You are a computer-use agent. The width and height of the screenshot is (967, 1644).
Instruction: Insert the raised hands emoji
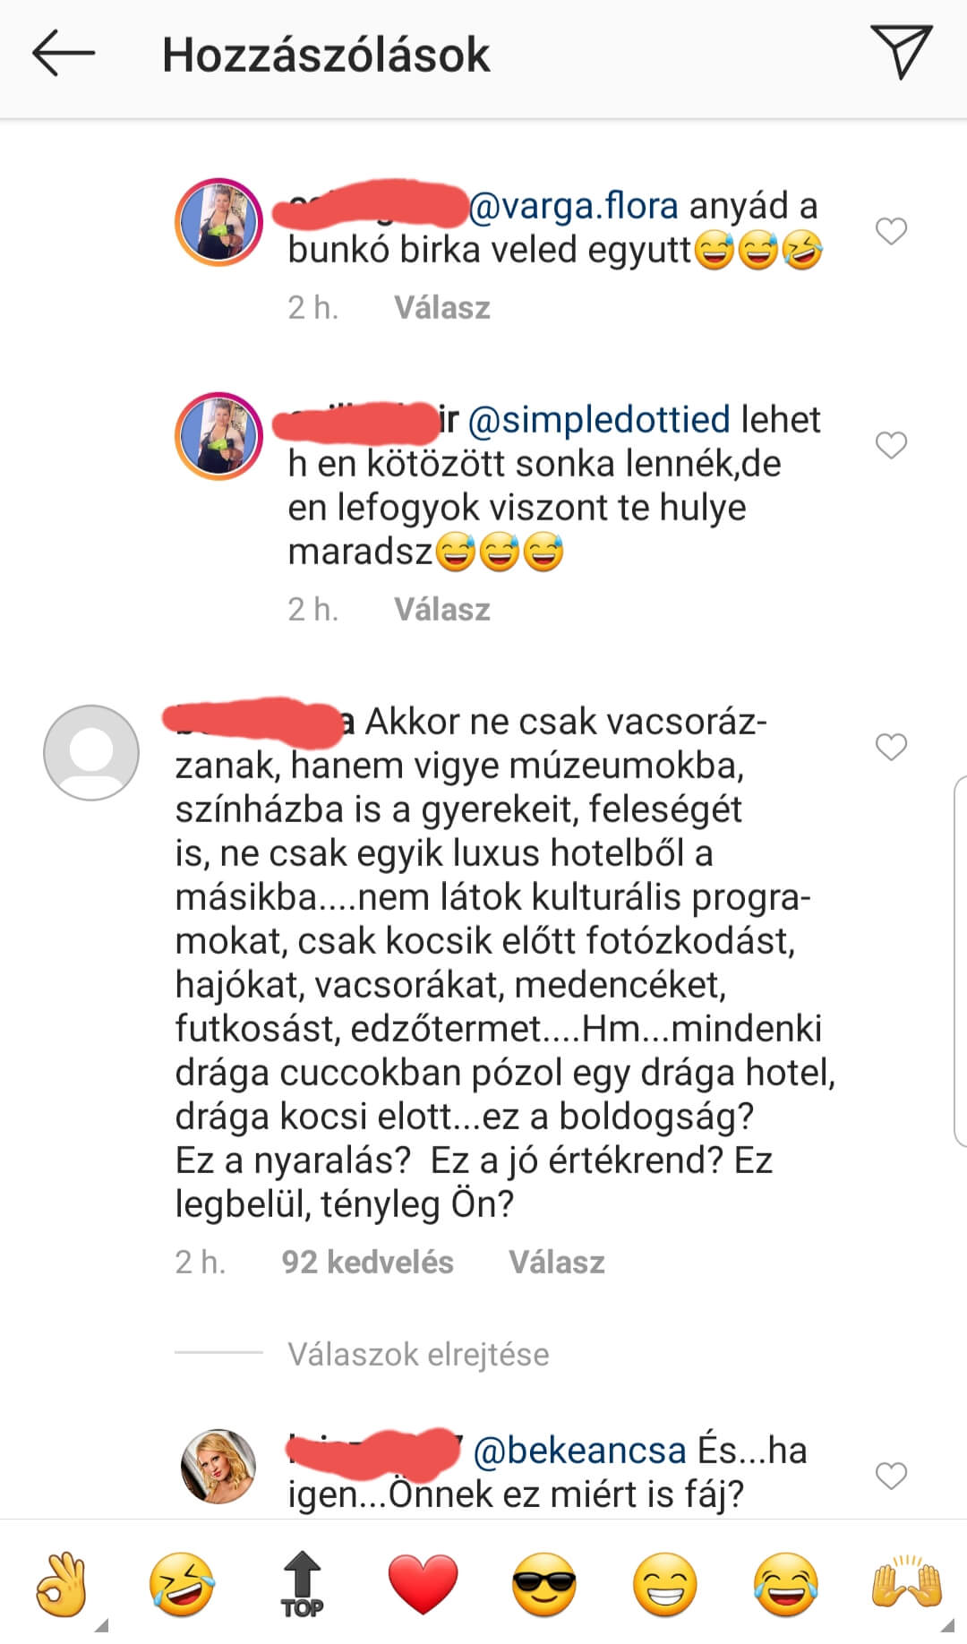[907, 1584]
